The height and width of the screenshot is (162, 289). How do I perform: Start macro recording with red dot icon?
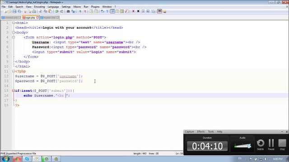(134, 11)
